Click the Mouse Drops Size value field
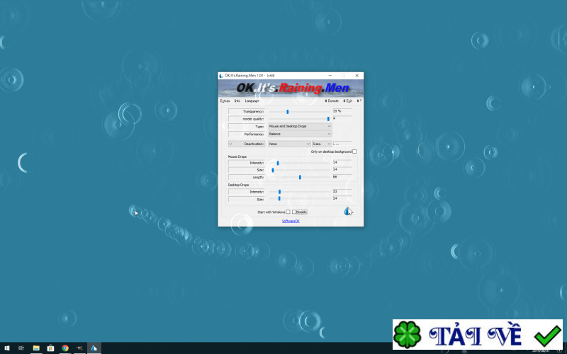The width and height of the screenshot is (567, 354). [x=342, y=169]
